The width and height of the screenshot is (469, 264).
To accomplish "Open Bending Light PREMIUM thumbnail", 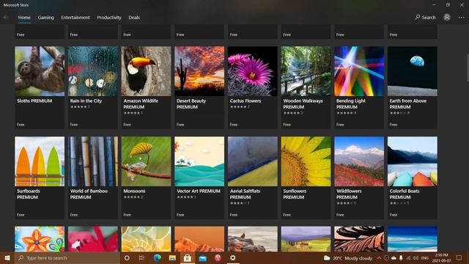I will [x=359, y=71].
